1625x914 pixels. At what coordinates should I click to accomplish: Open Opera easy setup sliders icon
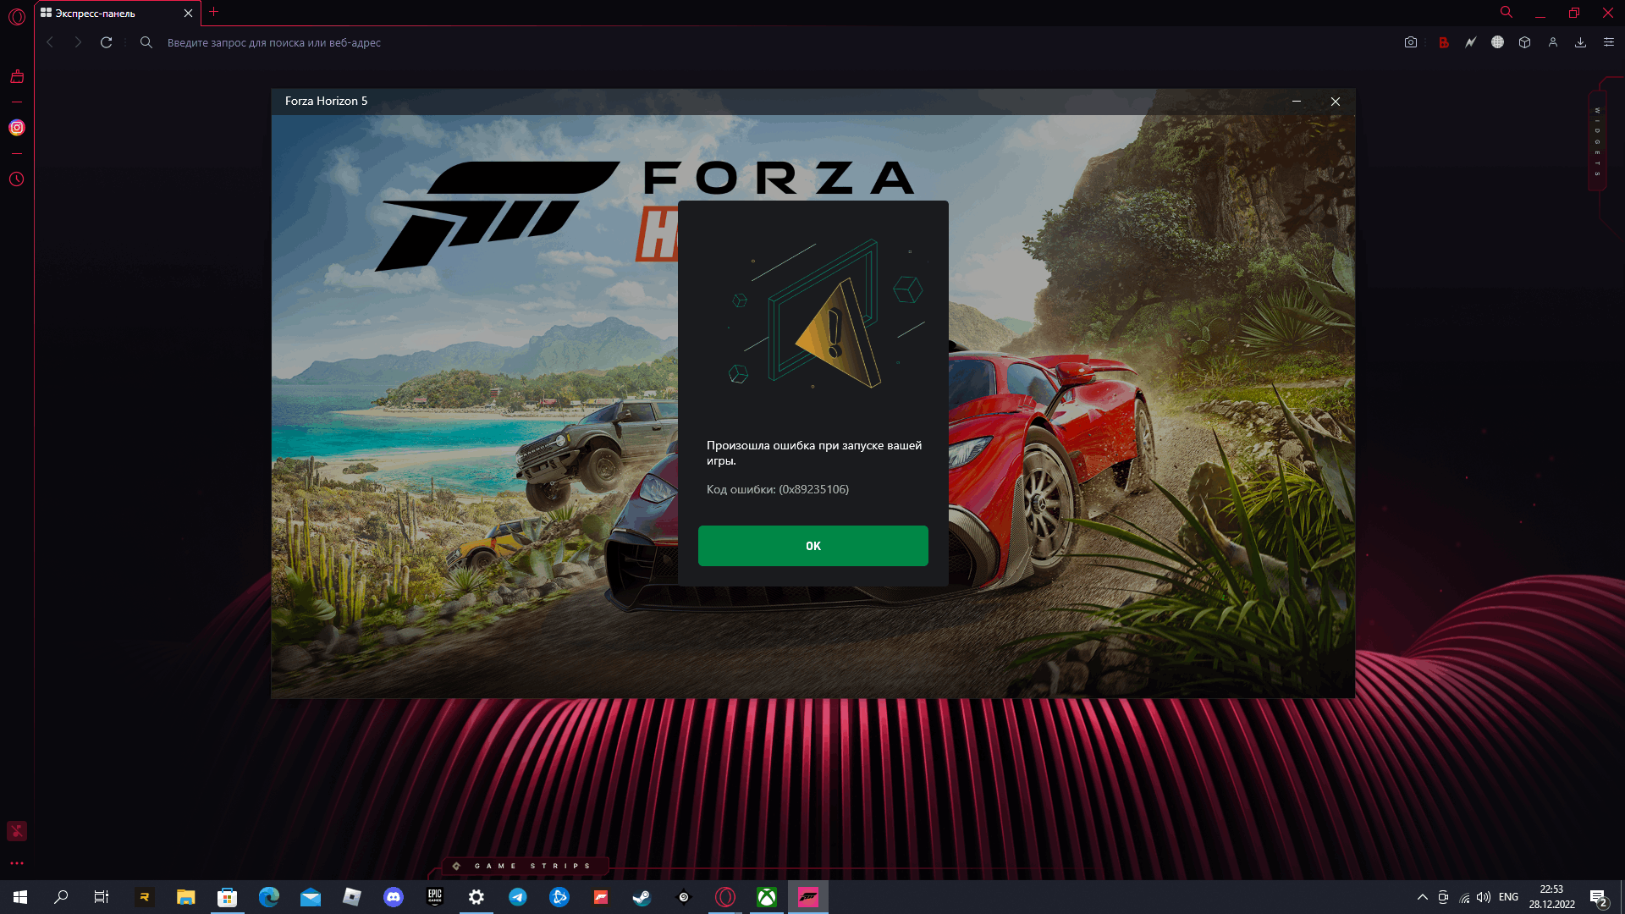pyautogui.click(x=1608, y=42)
